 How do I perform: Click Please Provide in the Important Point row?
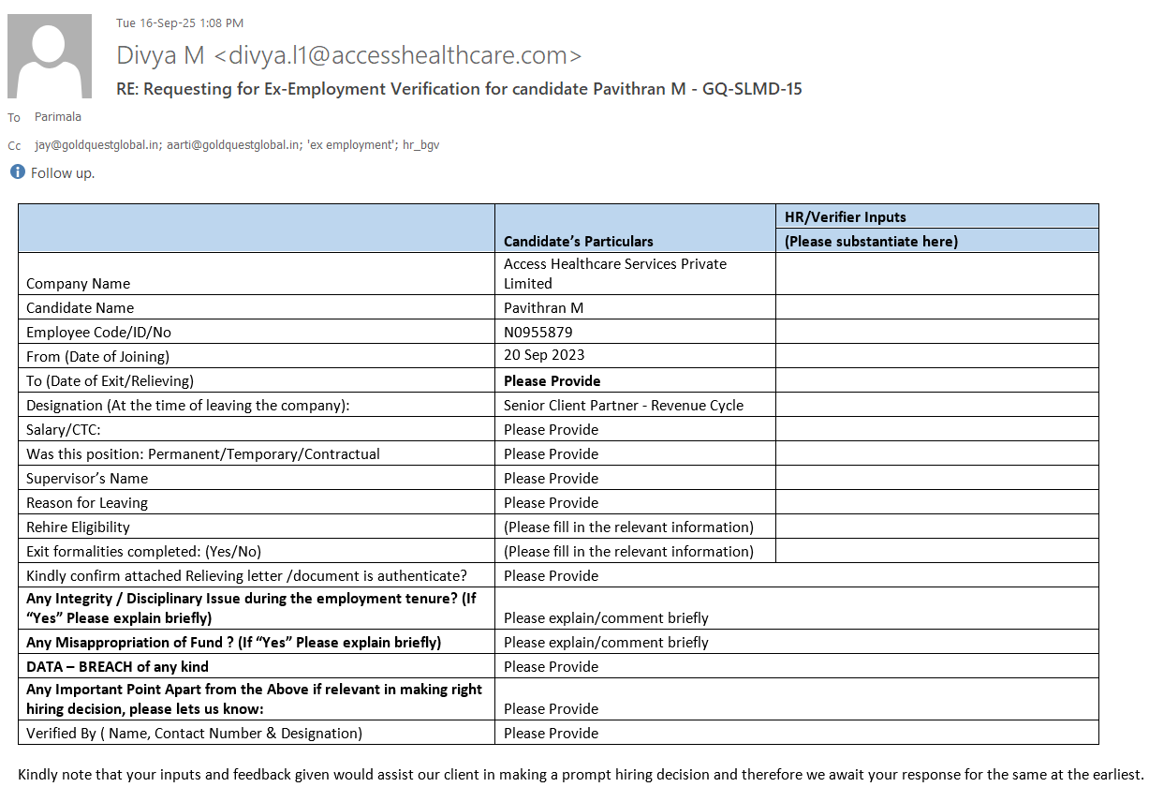551,708
